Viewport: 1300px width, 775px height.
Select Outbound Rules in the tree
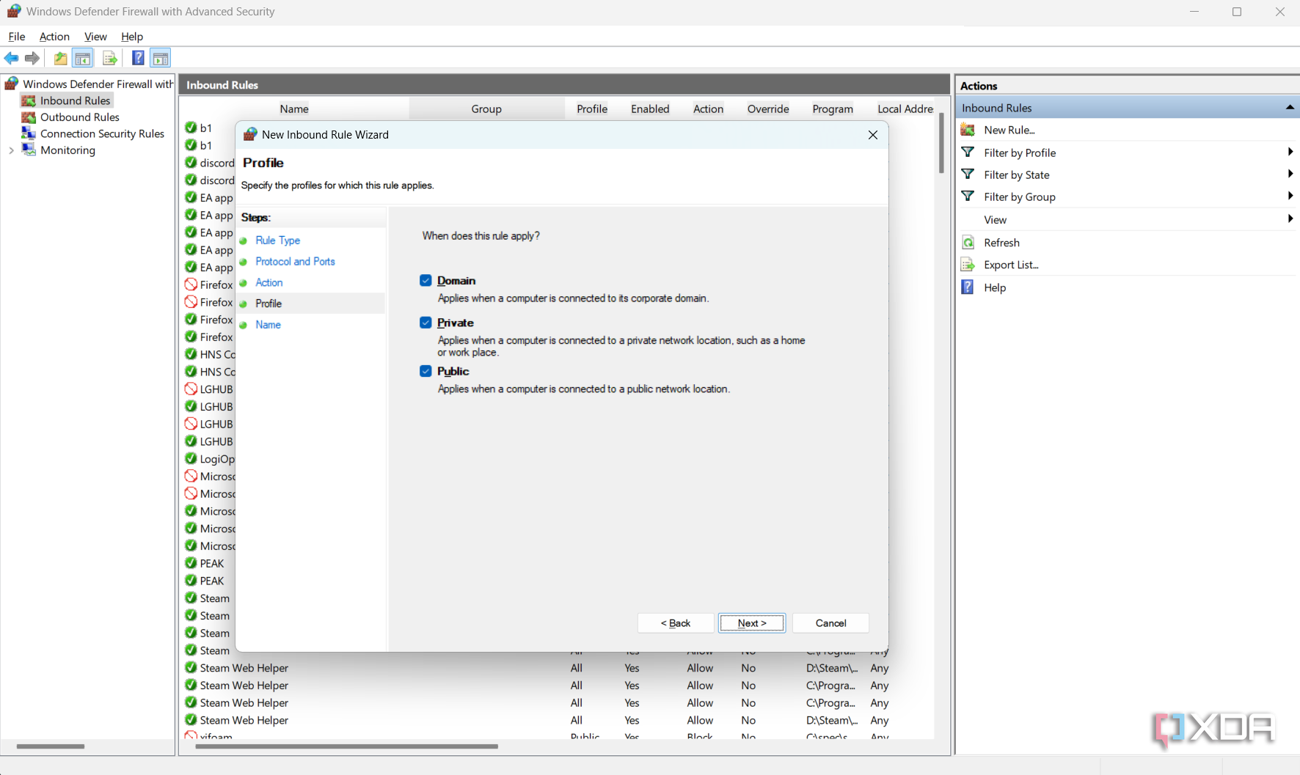click(79, 117)
